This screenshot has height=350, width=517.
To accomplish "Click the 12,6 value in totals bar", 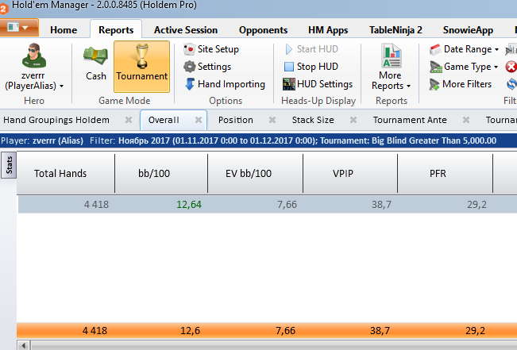I will pos(191,330).
